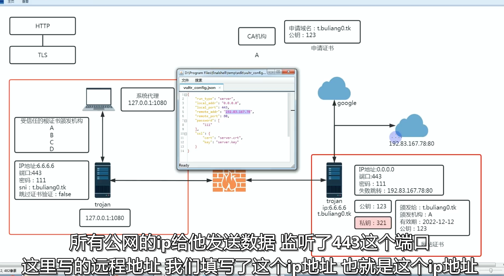Click the google label under the cloud
Image resolution: width=504 pixels, height=276 pixels.
point(347,103)
